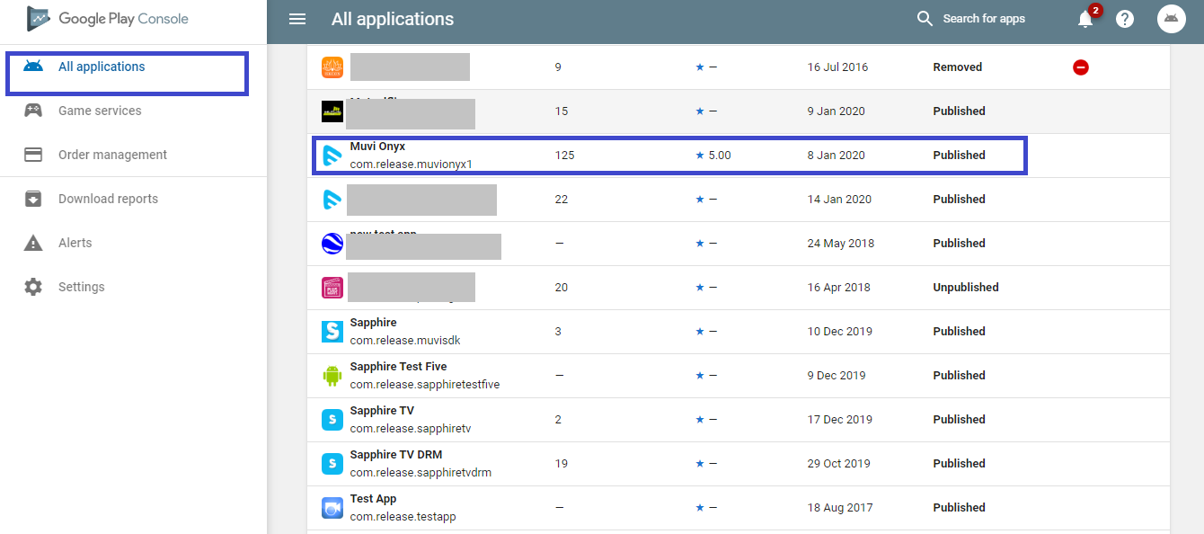Click Sapphire Test Five Android icon
The height and width of the screenshot is (534, 1204).
[x=332, y=376]
